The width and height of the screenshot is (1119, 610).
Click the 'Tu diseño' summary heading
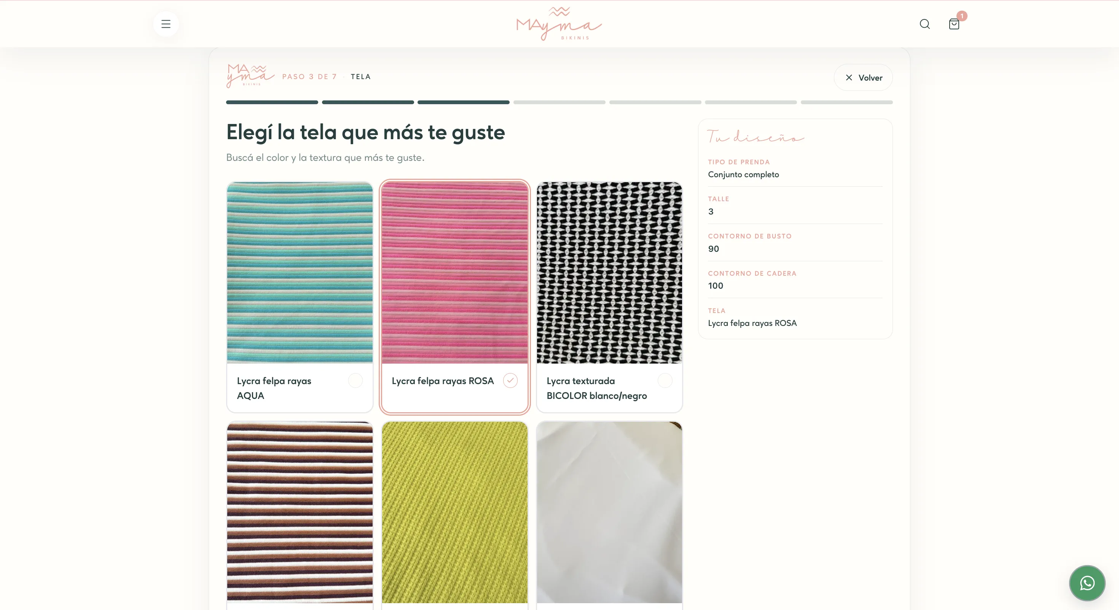tap(756, 136)
